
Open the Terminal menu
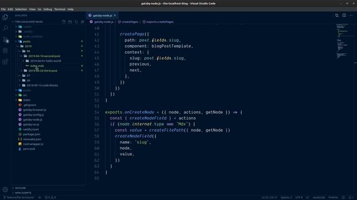pyautogui.click(x=60, y=9)
